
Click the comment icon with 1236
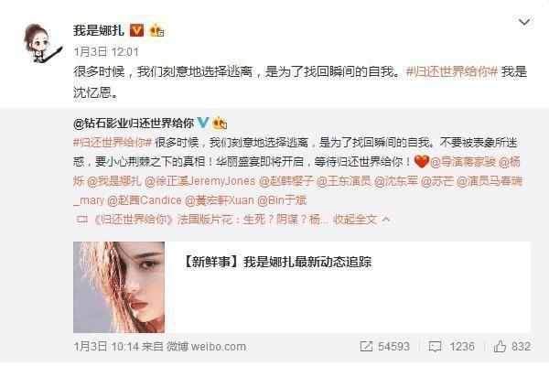point(436,347)
